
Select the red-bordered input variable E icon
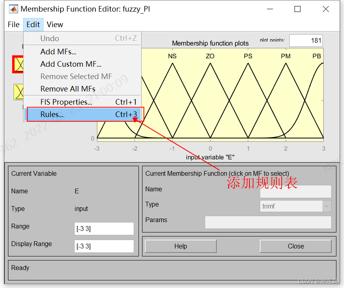pyautogui.click(x=18, y=64)
